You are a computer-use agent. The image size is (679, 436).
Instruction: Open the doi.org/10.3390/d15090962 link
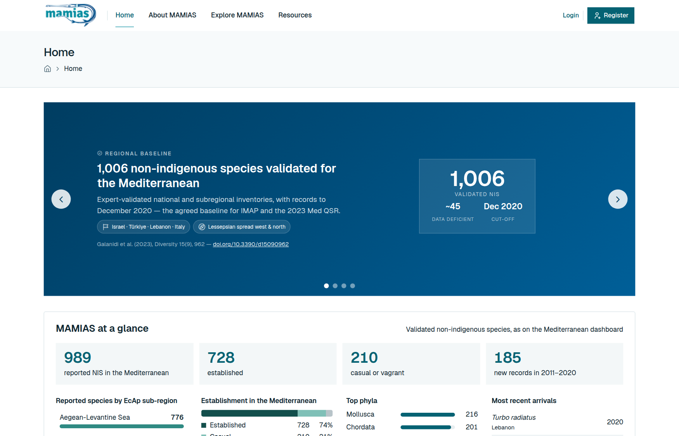(x=251, y=244)
